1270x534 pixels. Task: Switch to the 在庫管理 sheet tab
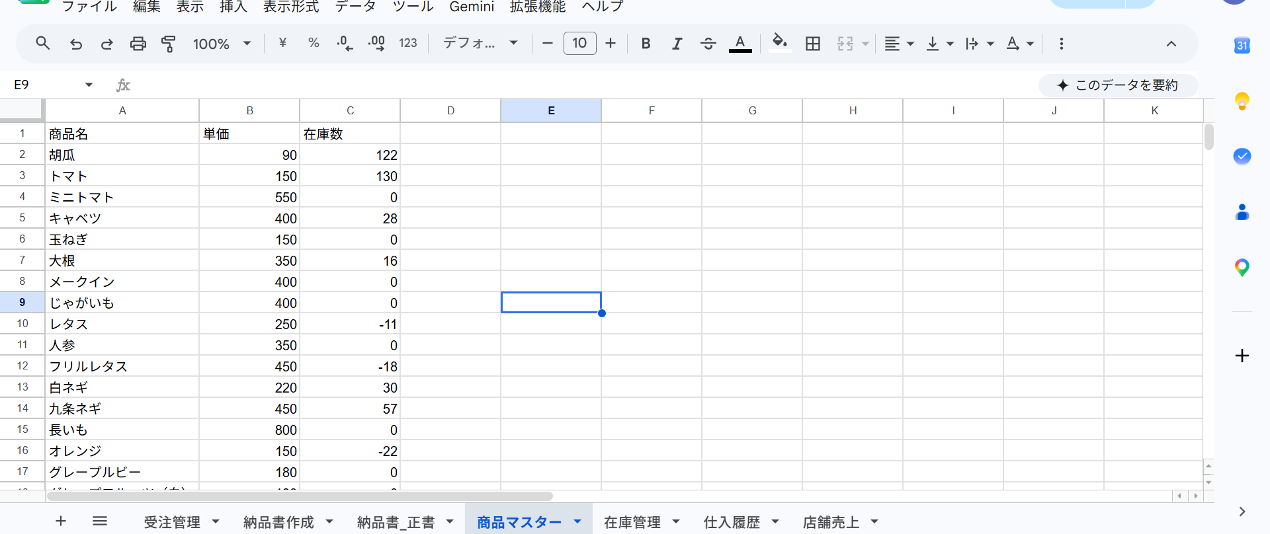coord(632,522)
